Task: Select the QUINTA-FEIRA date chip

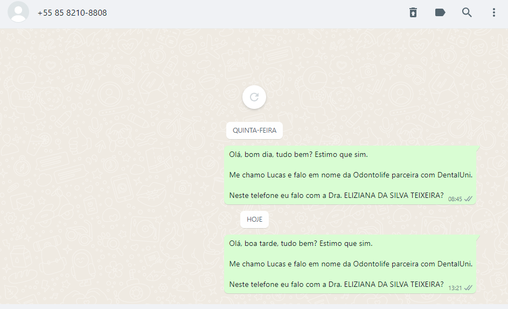Action: [x=254, y=131]
